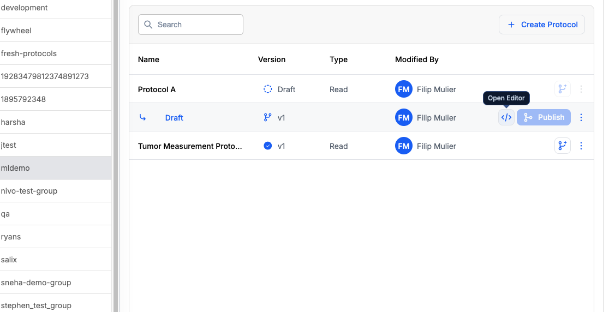
Task: Select the harsha group
Action: (56, 122)
